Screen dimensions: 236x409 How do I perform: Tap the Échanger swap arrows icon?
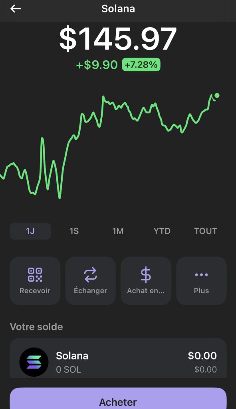(x=91, y=275)
